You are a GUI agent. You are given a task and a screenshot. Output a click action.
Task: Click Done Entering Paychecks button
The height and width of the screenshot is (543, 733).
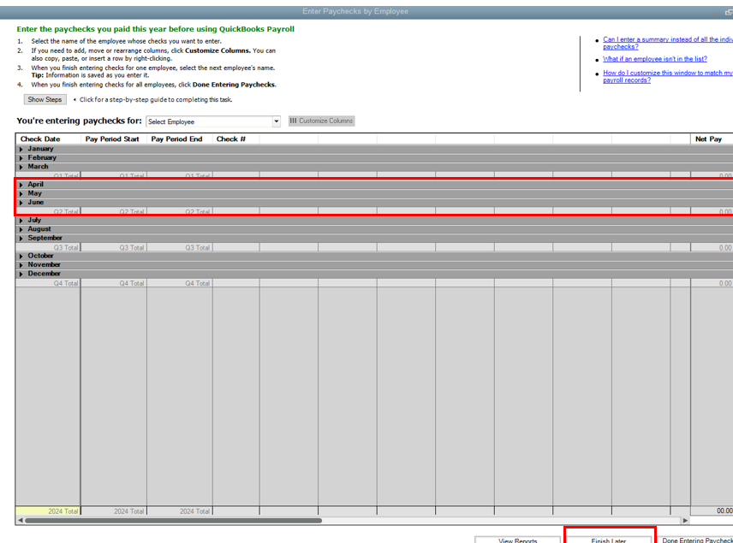[695, 540]
